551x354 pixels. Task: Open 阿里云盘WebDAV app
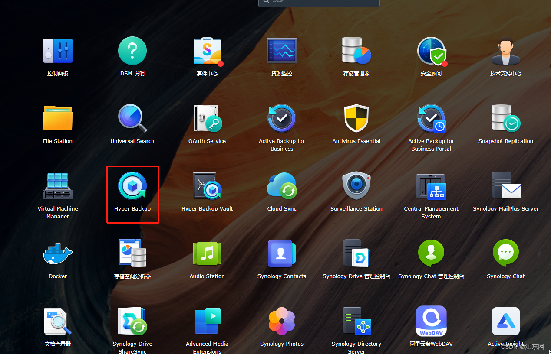[x=431, y=321]
